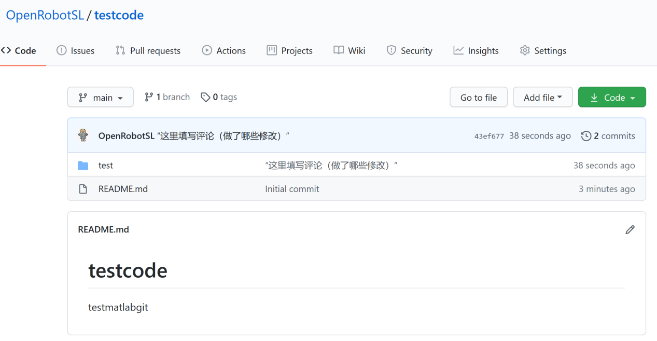Open the repository Settings gear icon
Image resolution: width=657 pixels, height=341 pixels.
524,50
